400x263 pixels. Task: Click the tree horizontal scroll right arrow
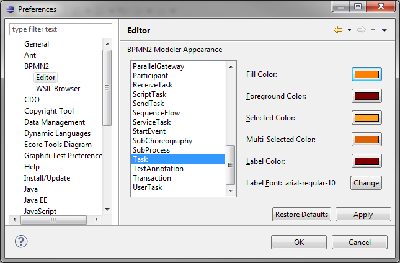pyautogui.click(x=96, y=220)
